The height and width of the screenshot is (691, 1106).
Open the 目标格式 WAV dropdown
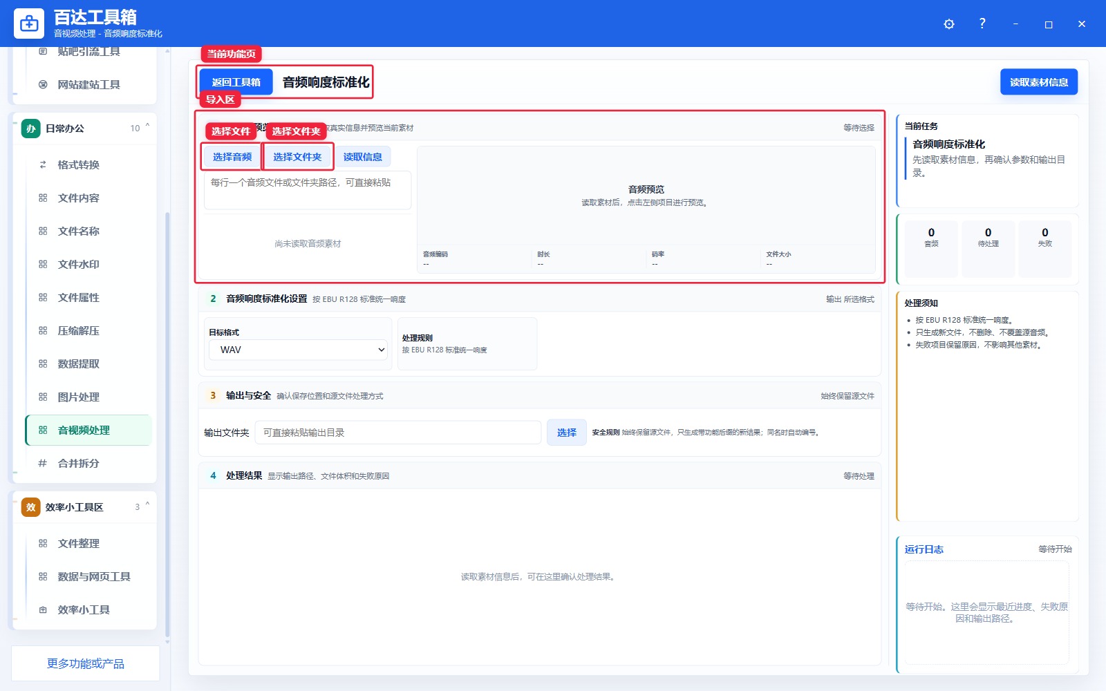click(298, 350)
